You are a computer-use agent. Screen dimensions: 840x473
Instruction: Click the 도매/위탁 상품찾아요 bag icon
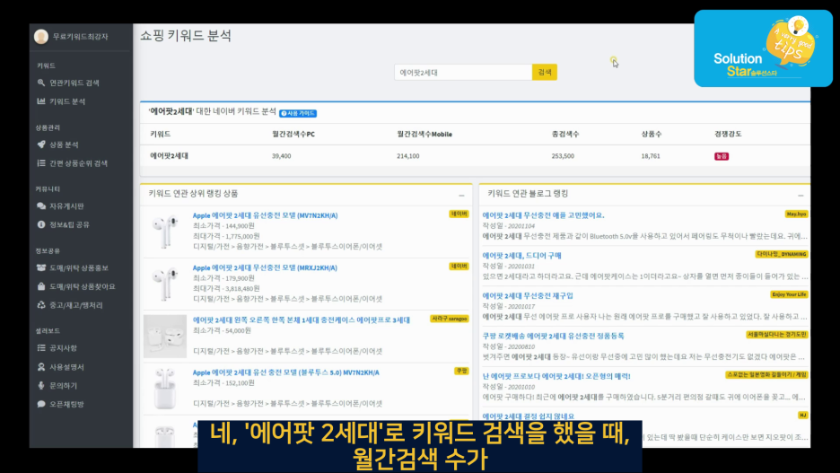41,286
